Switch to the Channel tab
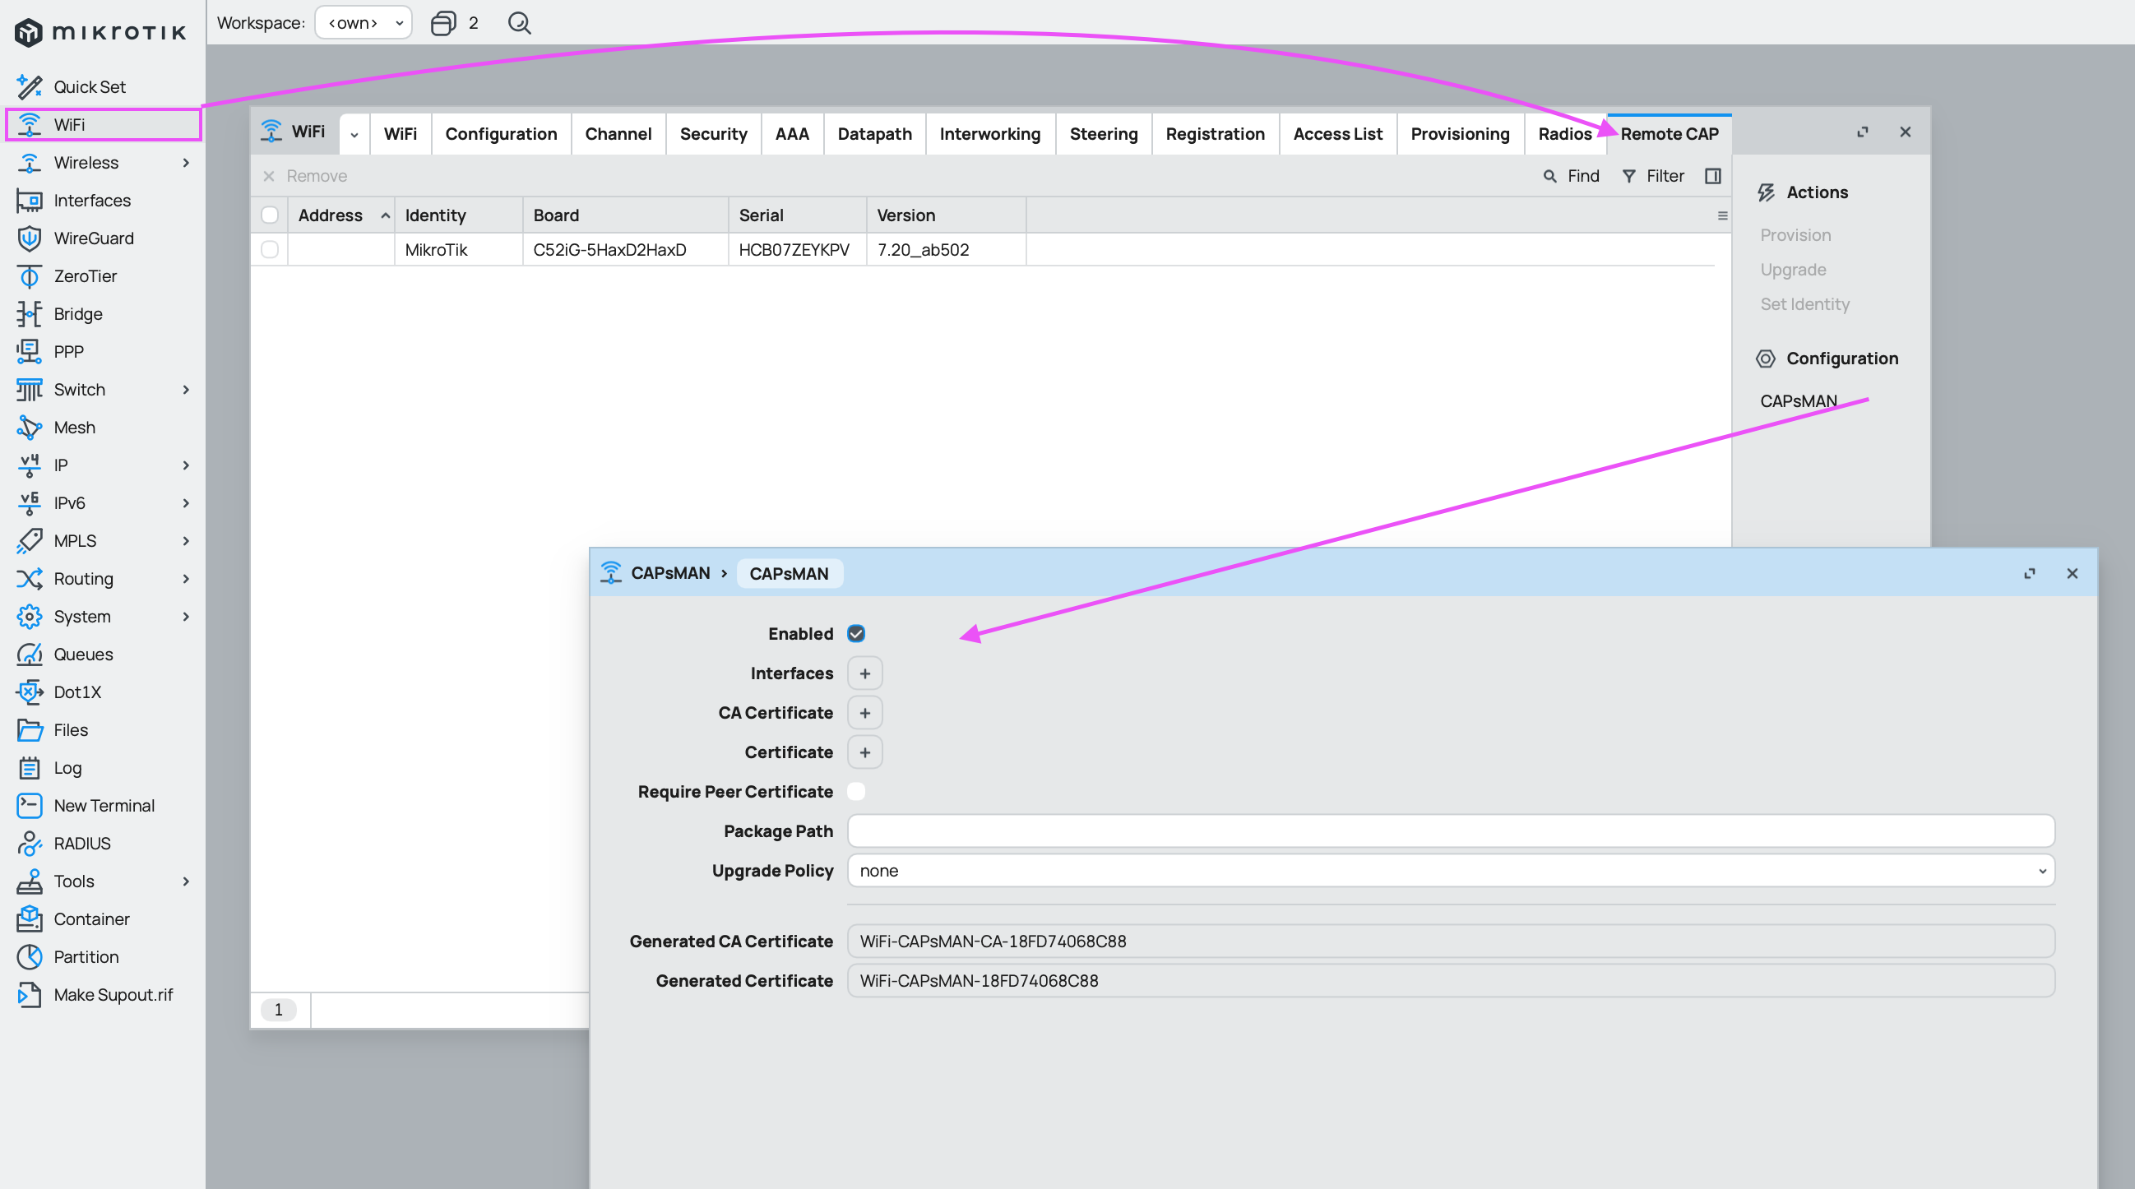The width and height of the screenshot is (2135, 1189). click(x=618, y=134)
